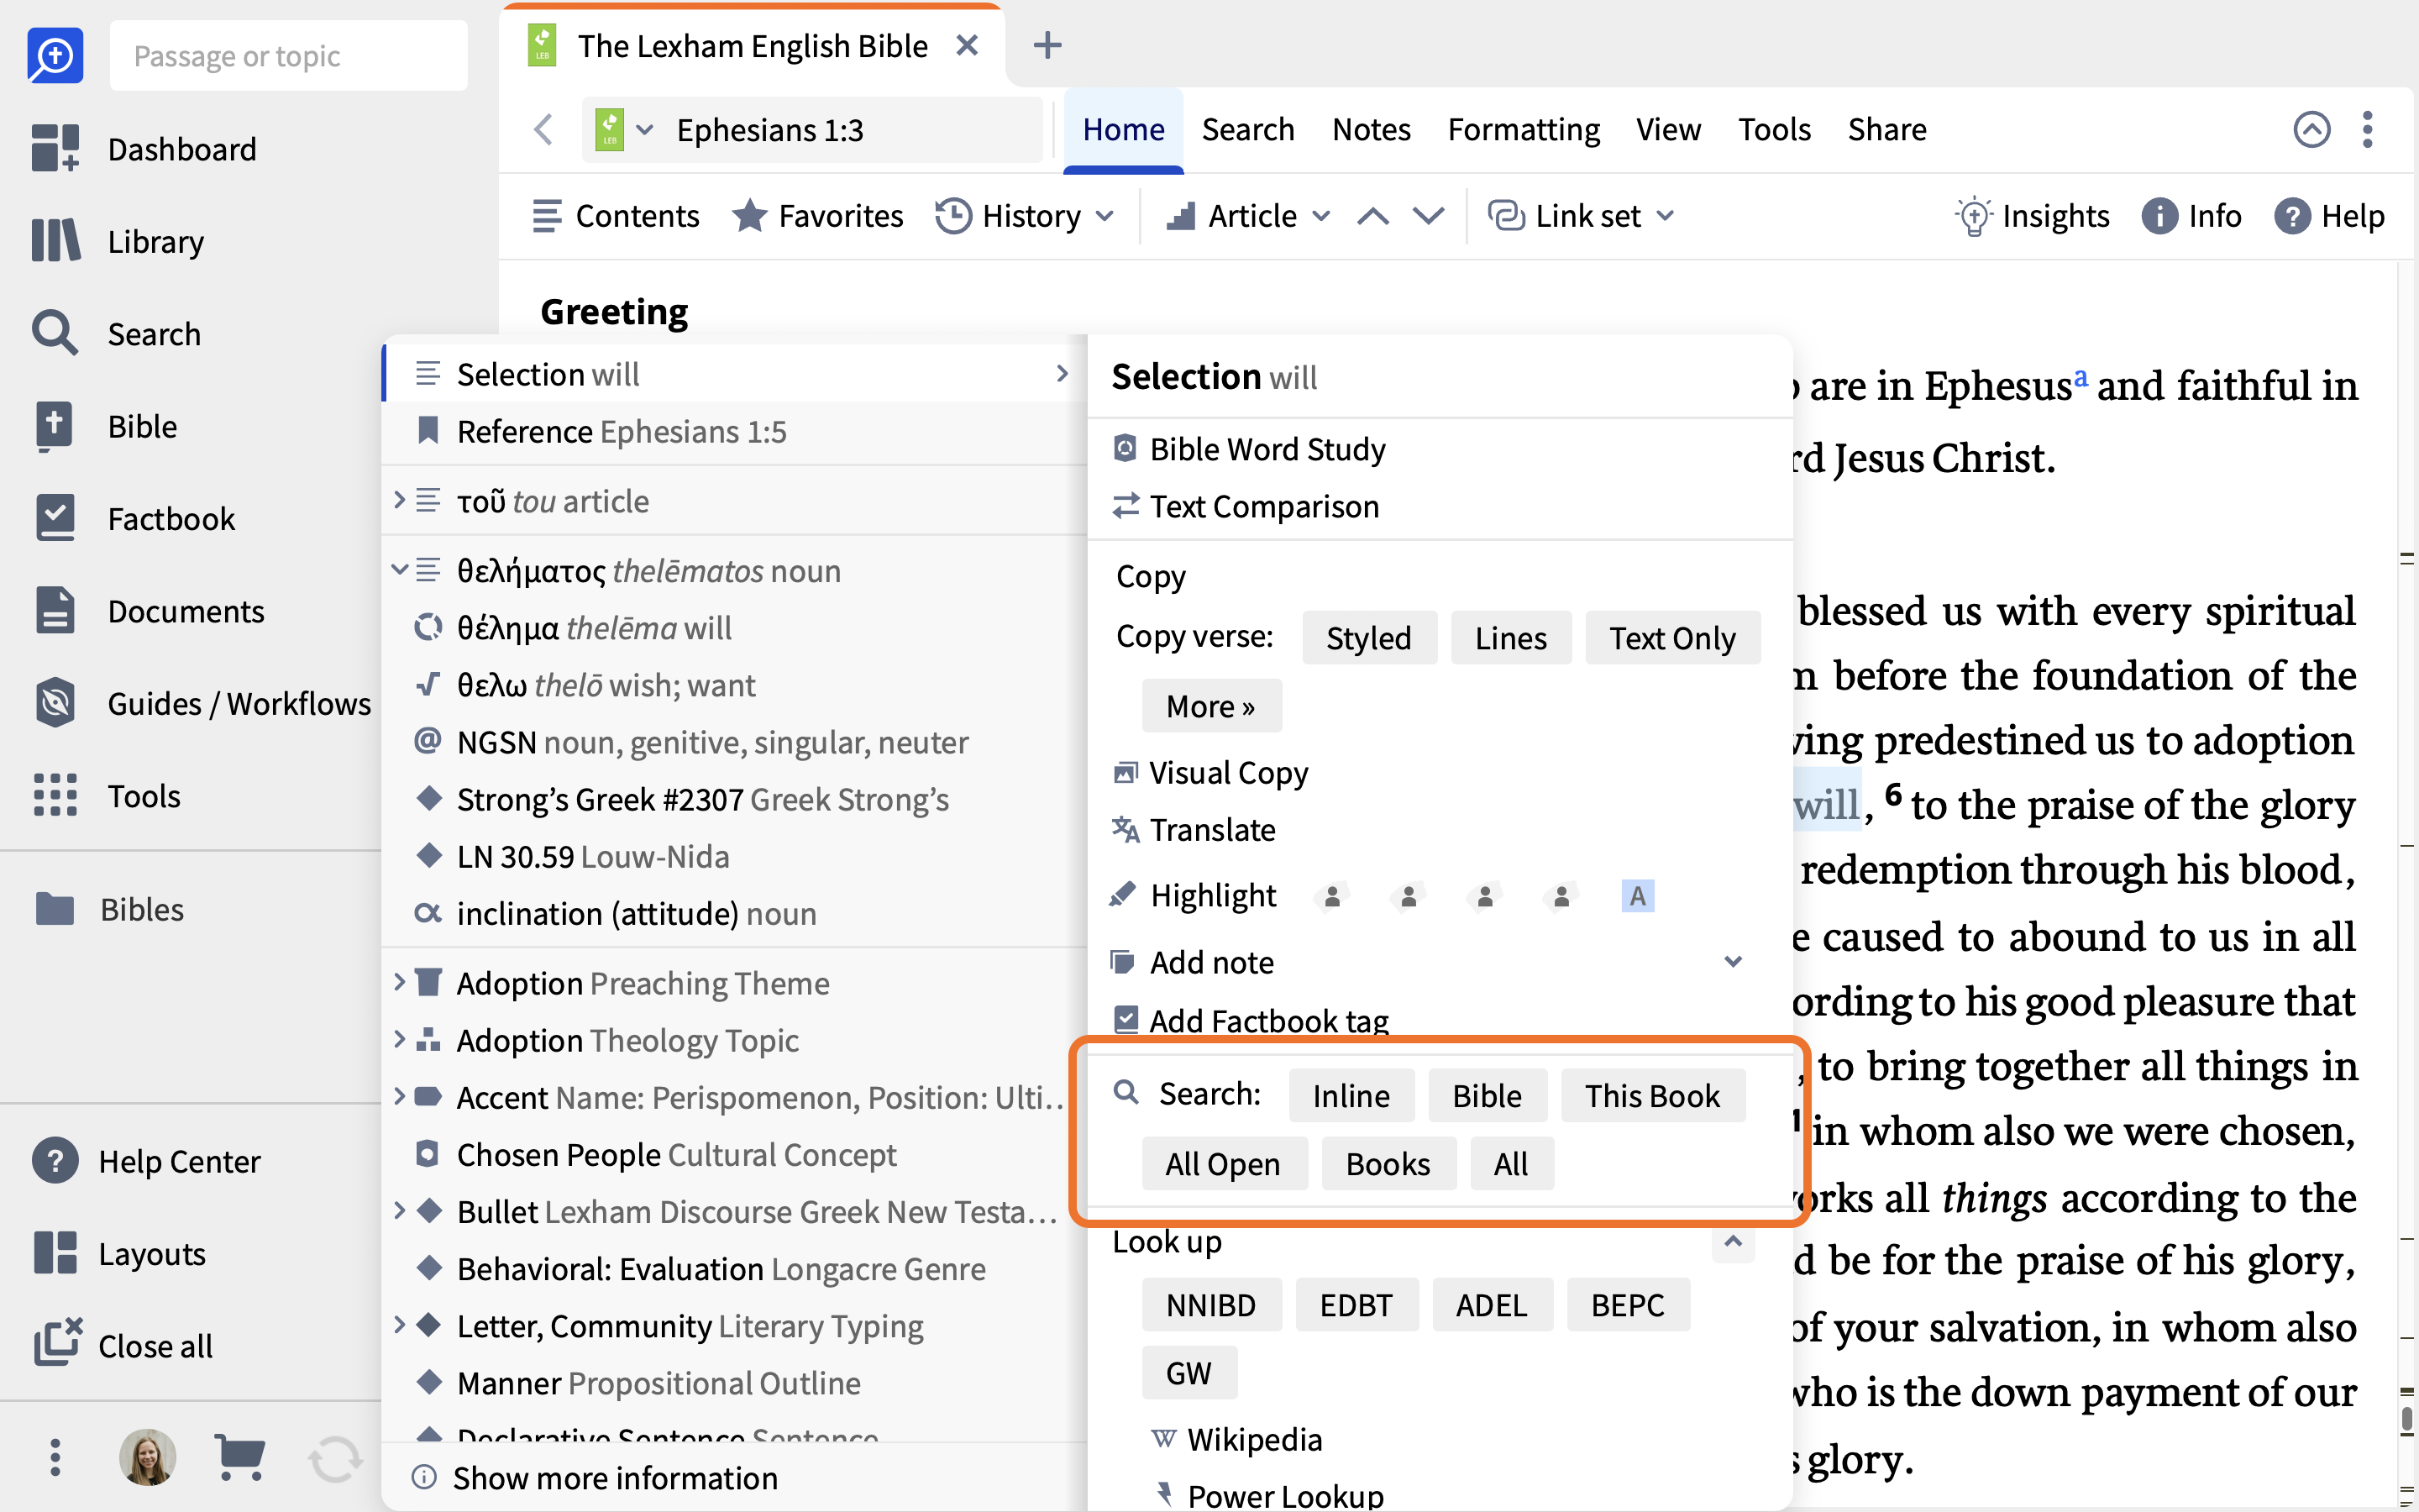
Task: Click Translate option
Action: coord(1194,829)
